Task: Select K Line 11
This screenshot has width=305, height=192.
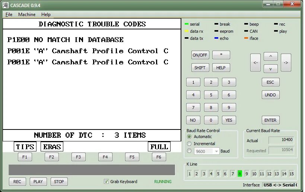Action: [262, 174]
